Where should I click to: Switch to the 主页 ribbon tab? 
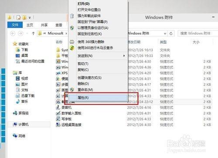tap(30, 25)
